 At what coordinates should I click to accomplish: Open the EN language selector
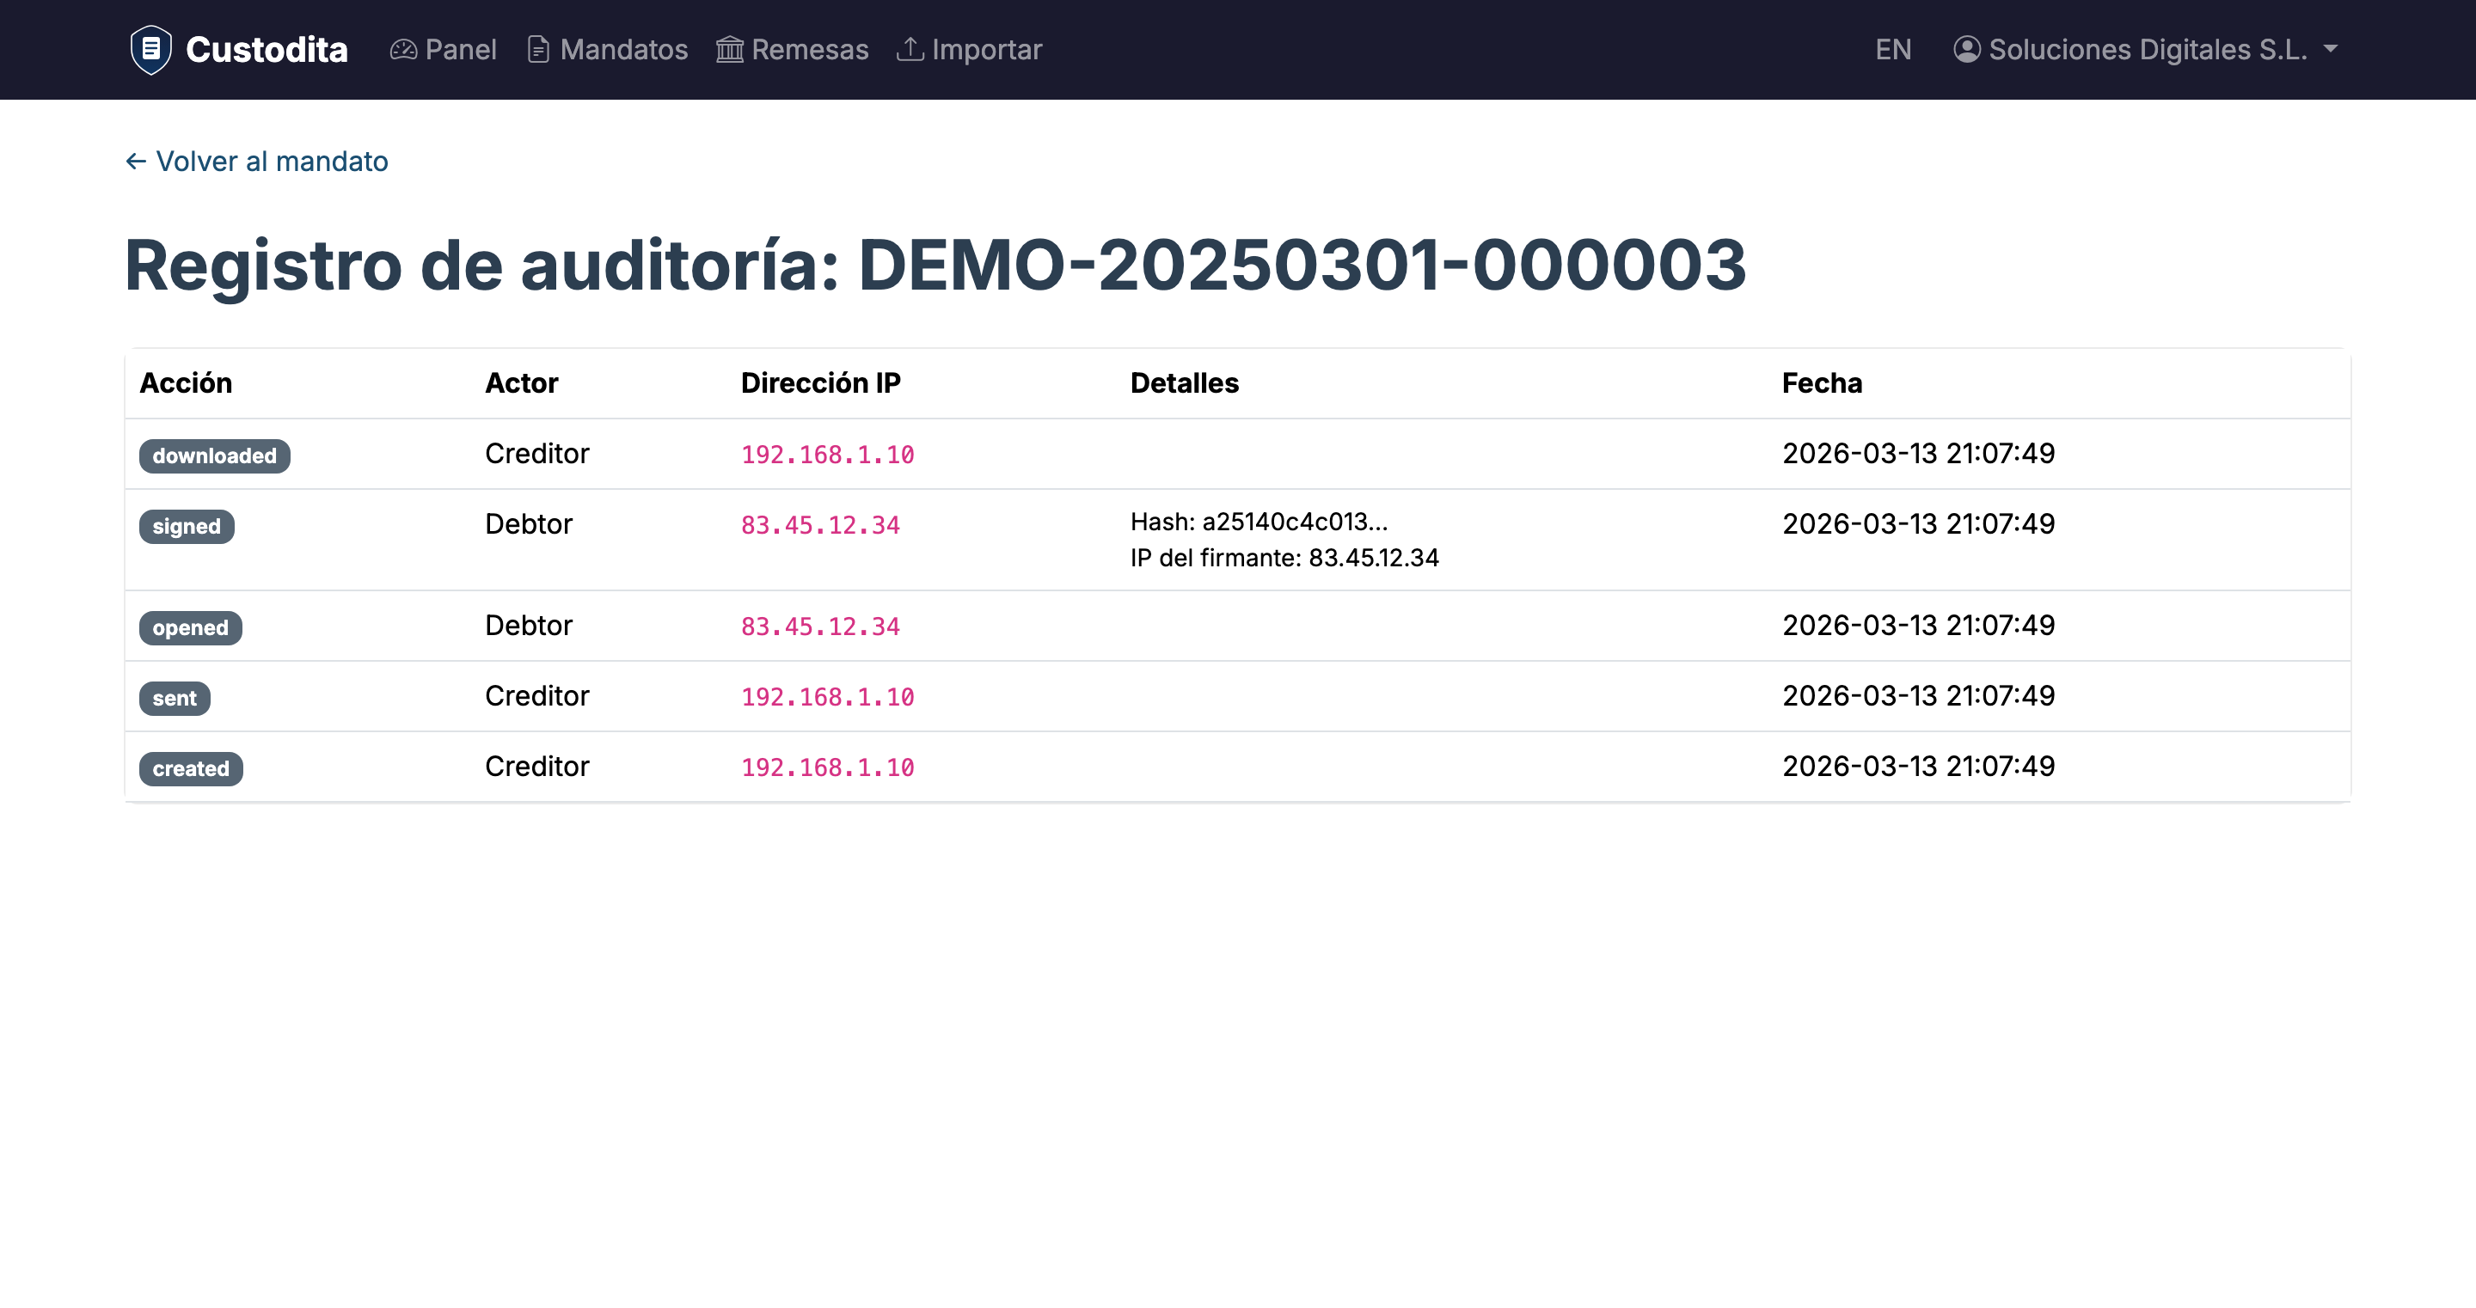pos(1891,48)
